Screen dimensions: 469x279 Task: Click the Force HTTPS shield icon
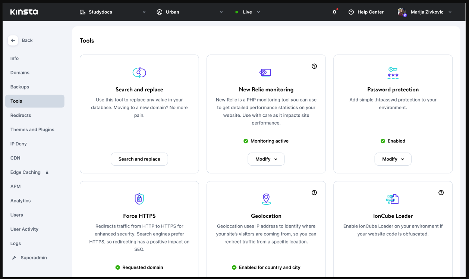tap(139, 199)
